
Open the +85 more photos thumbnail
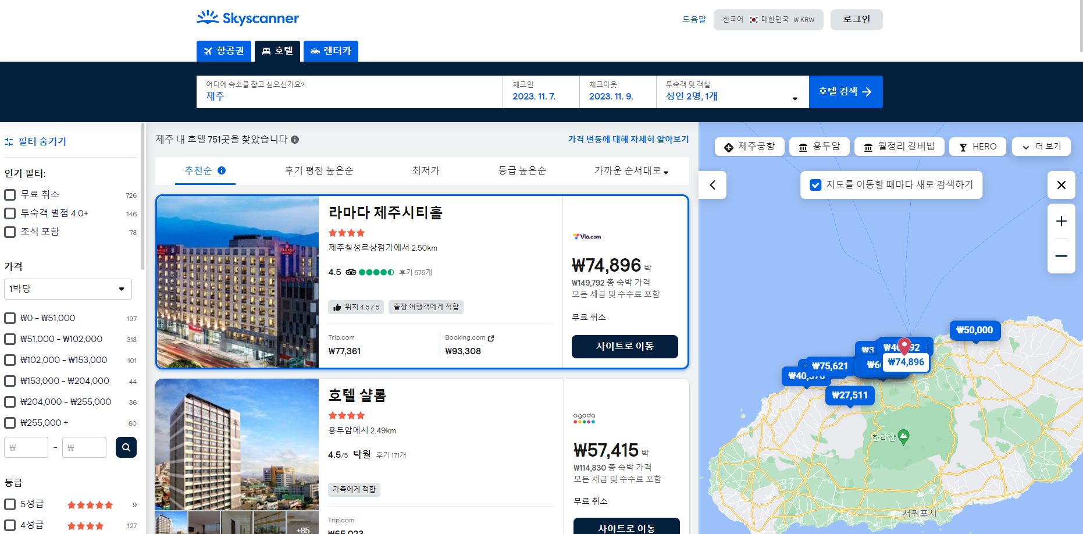click(x=302, y=523)
